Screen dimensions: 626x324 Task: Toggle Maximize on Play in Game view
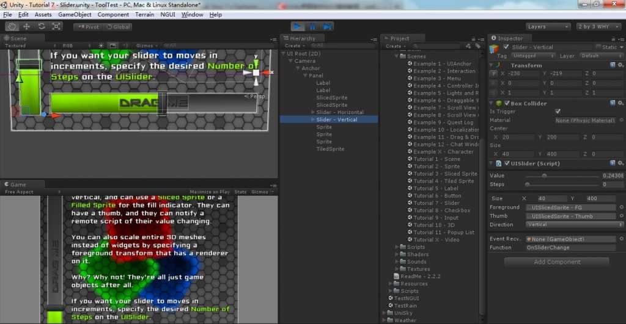[x=210, y=192]
